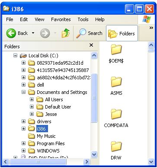
Task: Show more toolbar buttons chevron
Action: (x=151, y=28)
